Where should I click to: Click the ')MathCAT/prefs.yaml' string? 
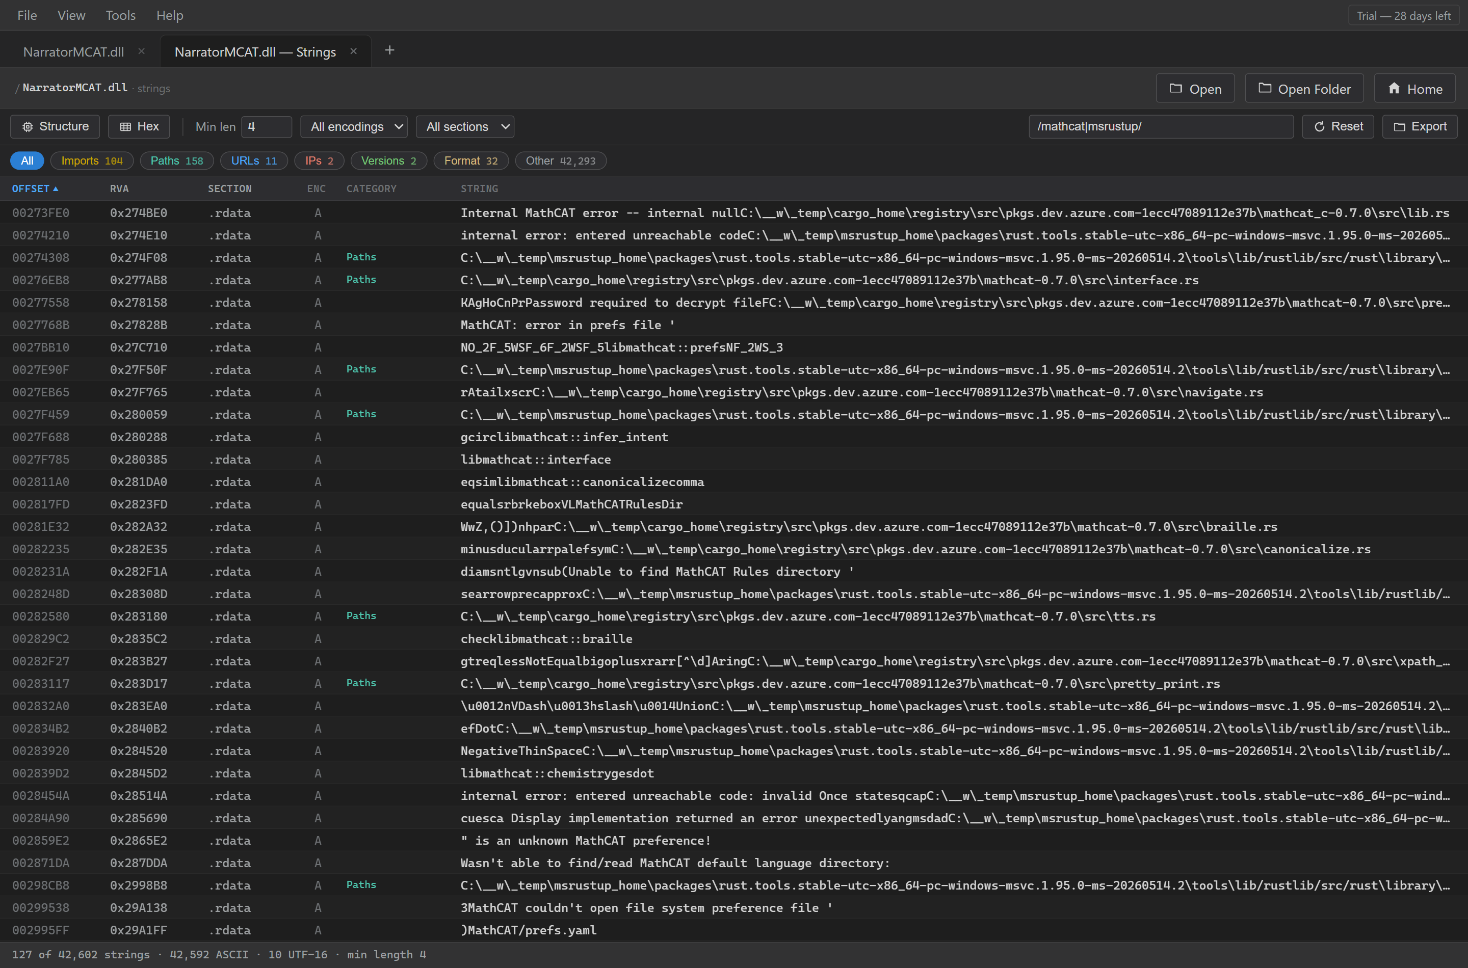point(529,930)
